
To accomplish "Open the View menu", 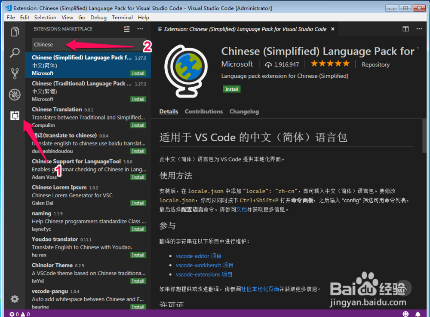I will coord(67,18).
